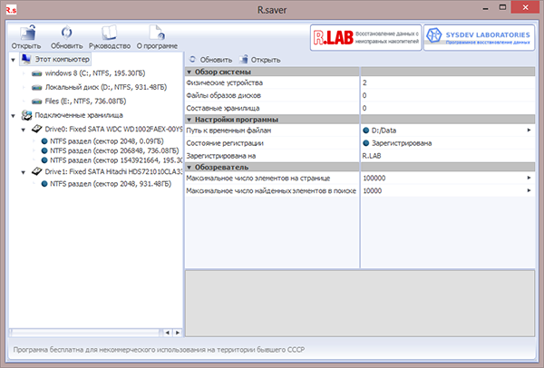
Task: Click the blue dot next to D:/Data
Action: coord(365,131)
